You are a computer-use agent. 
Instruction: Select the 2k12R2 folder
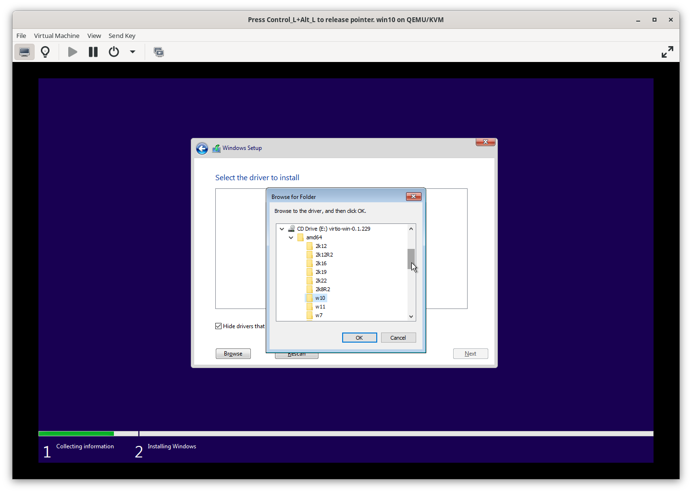click(x=324, y=255)
